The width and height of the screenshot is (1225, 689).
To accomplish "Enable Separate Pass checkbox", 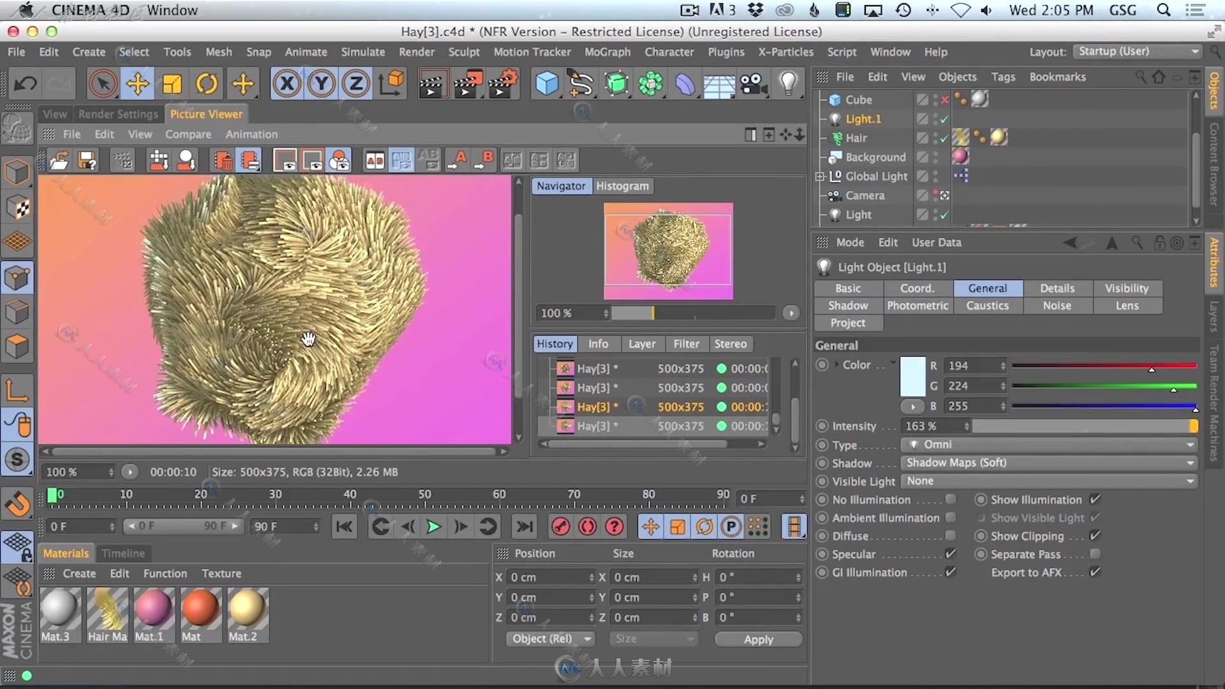I will (1095, 554).
